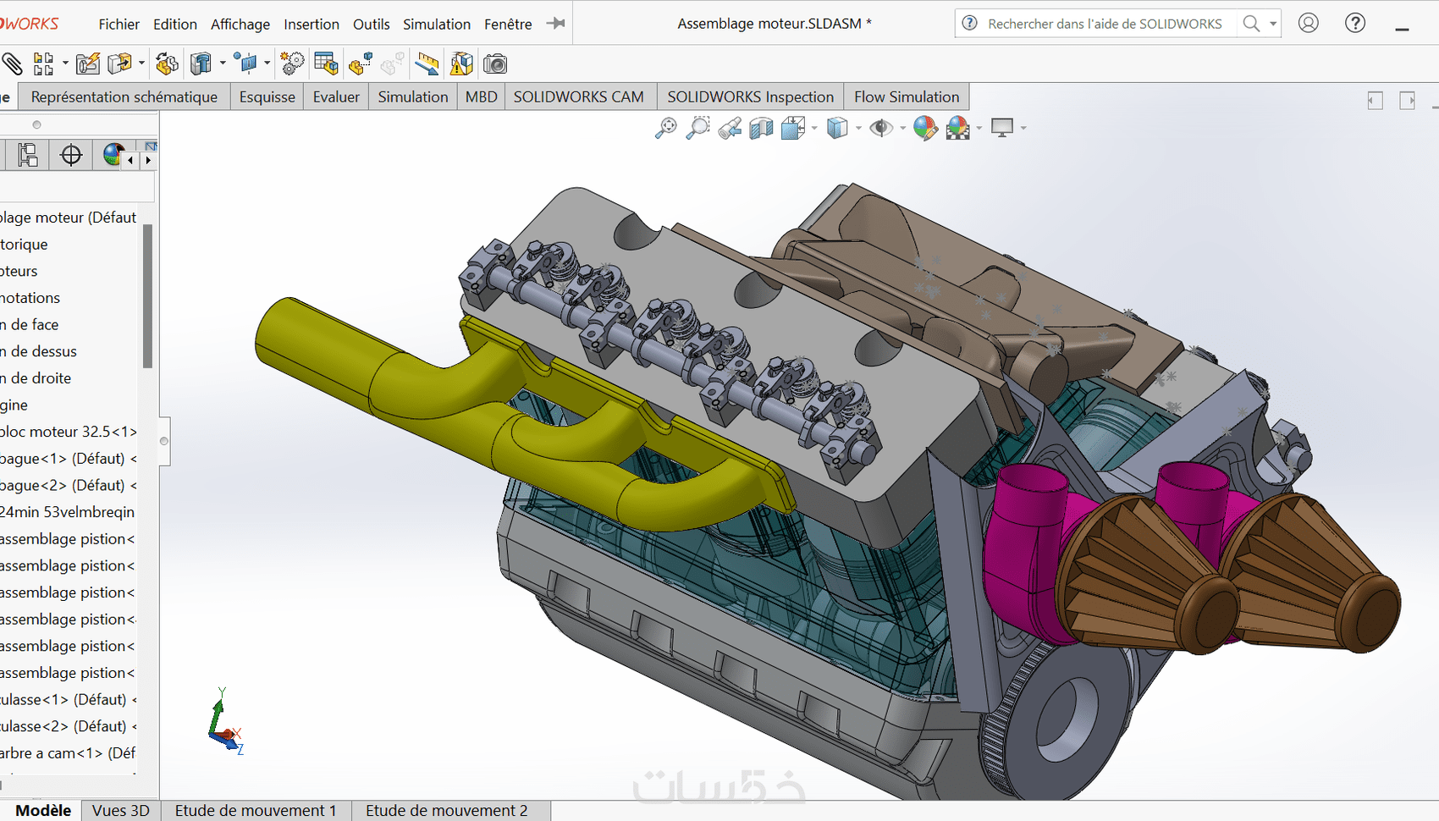The width and height of the screenshot is (1439, 821).
Task: Expand the help search options dropdown
Action: tap(1273, 24)
